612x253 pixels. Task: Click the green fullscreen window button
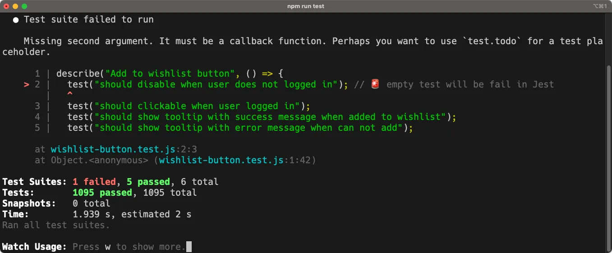[24, 6]
